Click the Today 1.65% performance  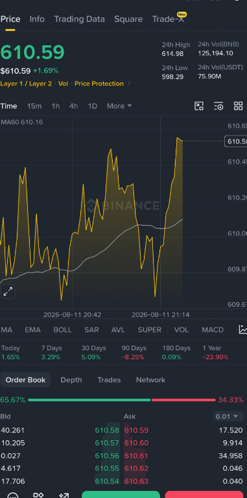click(x=10, y=353)
